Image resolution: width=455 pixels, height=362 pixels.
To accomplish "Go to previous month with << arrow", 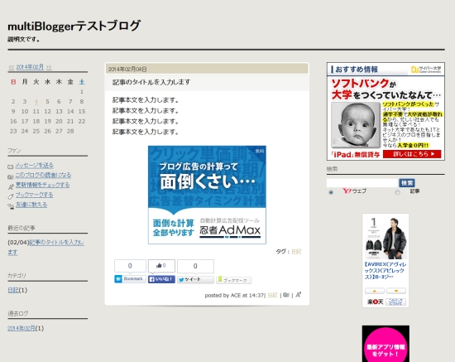I will click(x=12, y=67).
